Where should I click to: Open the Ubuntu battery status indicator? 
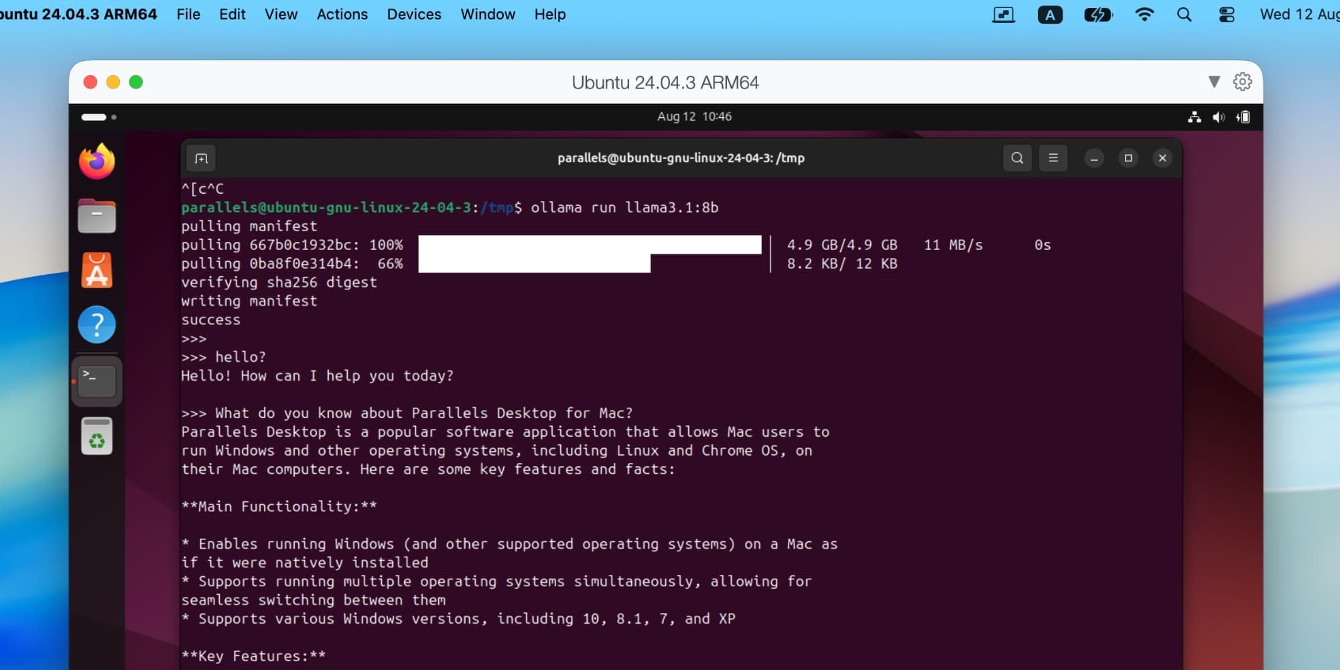(x=1244, y=117)
